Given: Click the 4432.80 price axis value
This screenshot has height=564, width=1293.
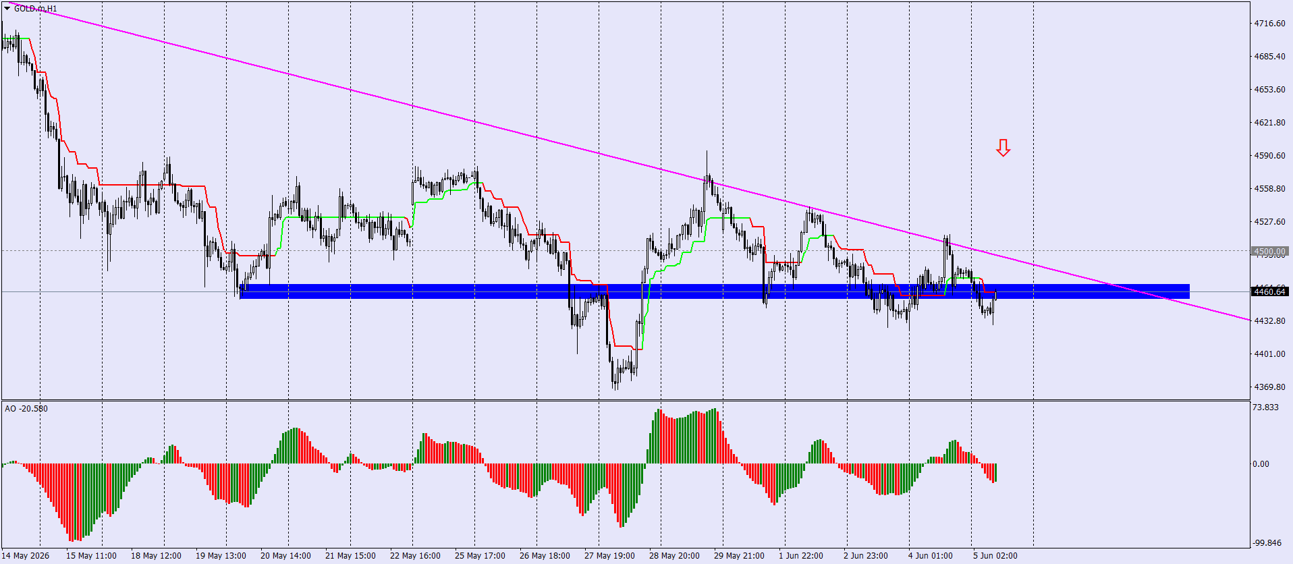Looking at the screenshot, I should [1269, 320].
